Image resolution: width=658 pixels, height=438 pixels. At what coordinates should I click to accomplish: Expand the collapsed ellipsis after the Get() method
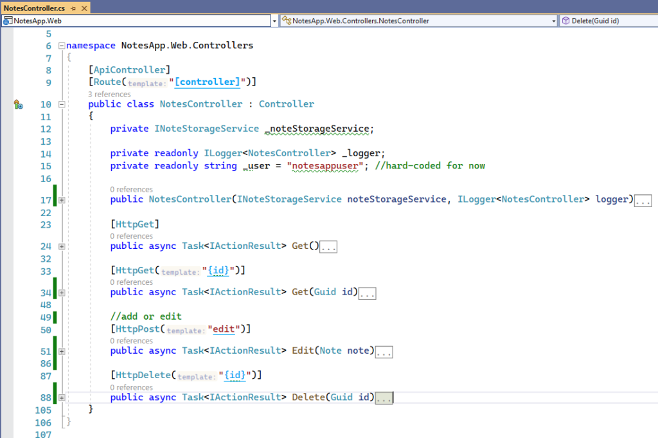click(328, 247)
